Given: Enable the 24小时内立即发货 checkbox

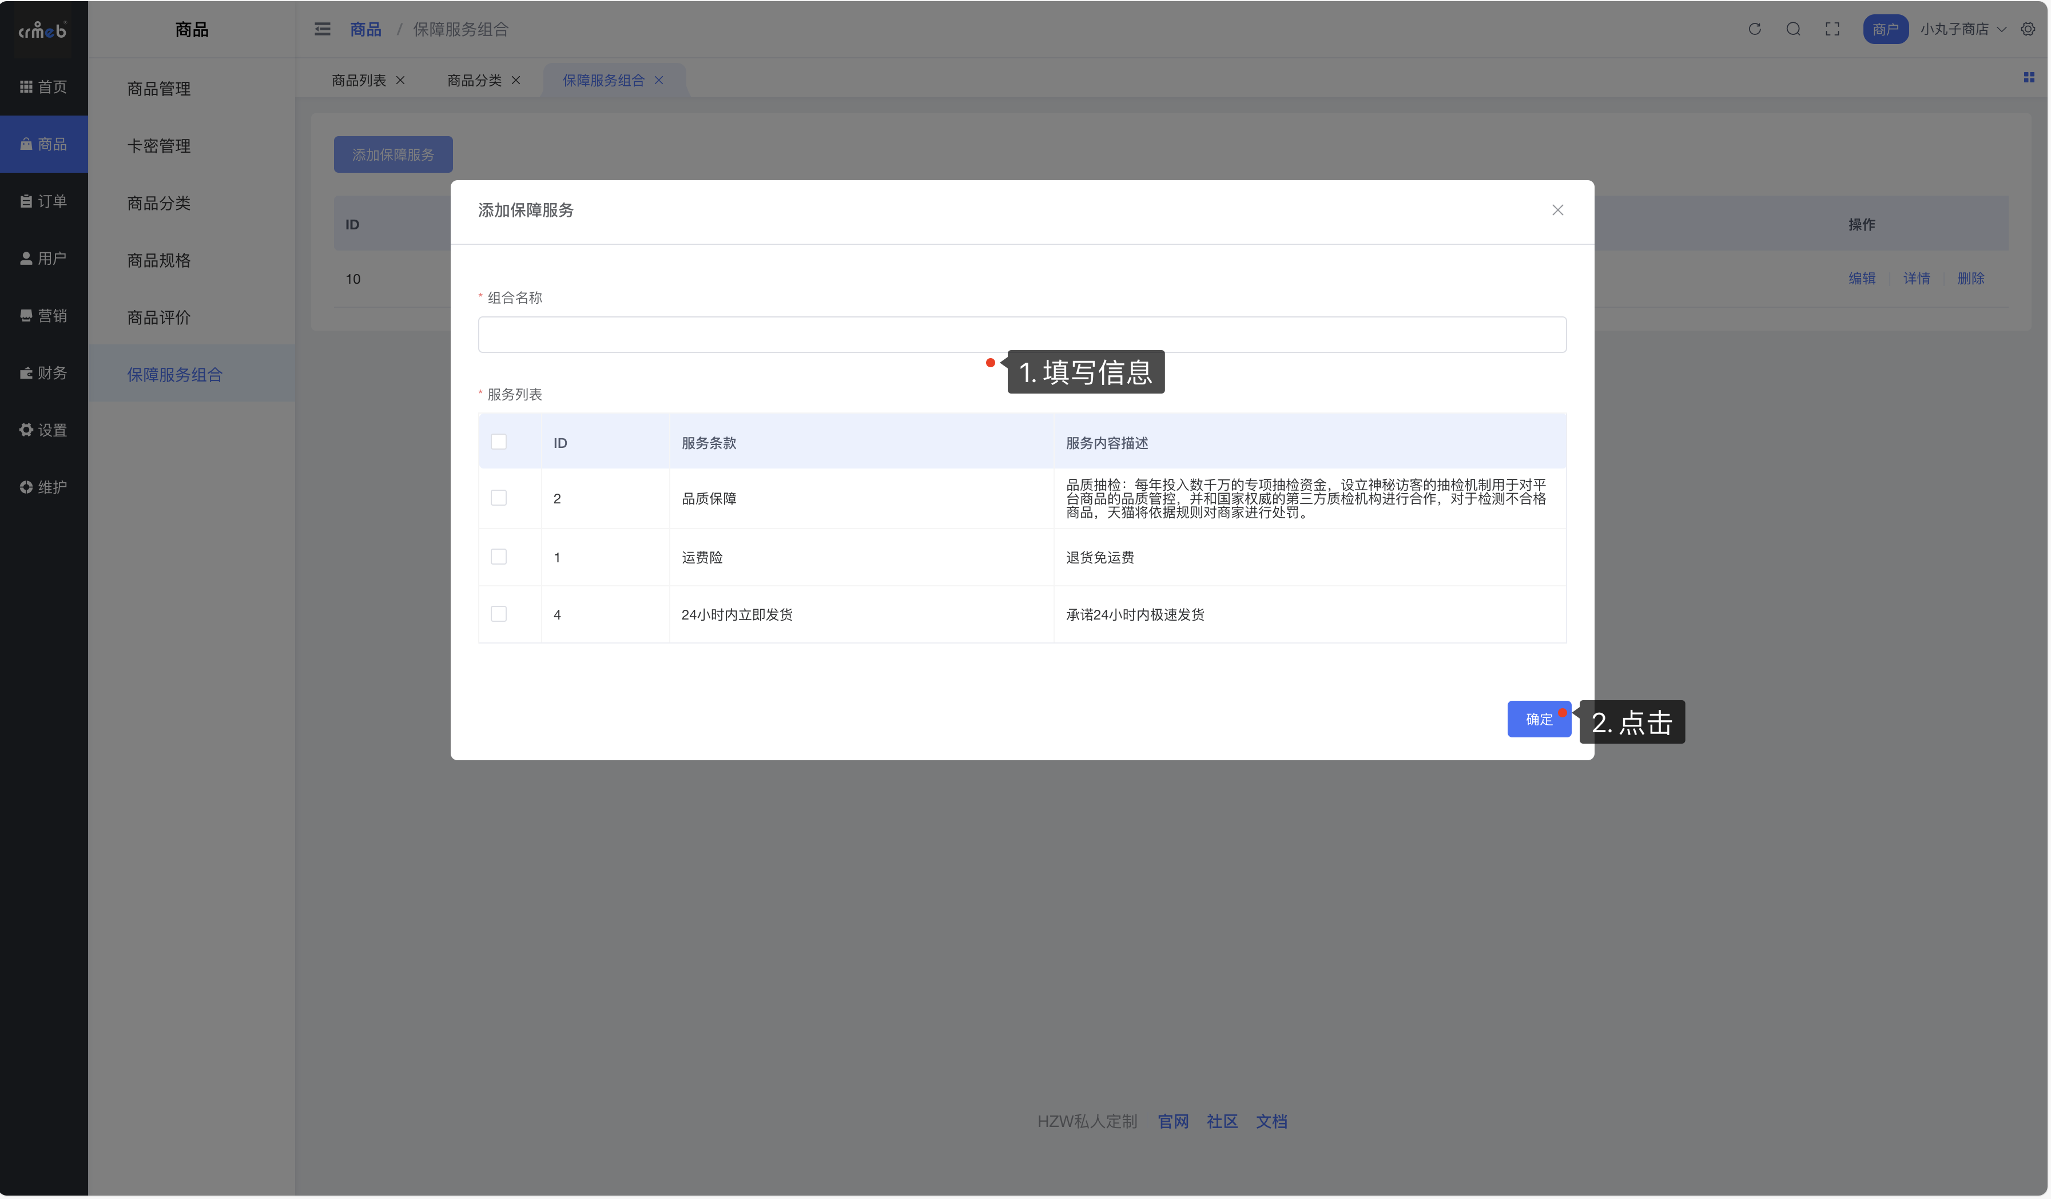Looking at the screenshot, I should pos(499,614).
